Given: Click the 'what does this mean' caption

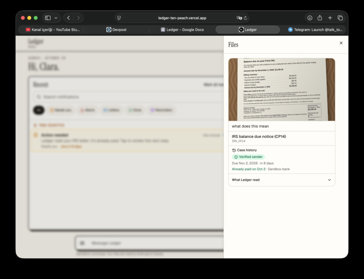Looking at the screenshot, I should pyautogui.click(x=250, y=126).
